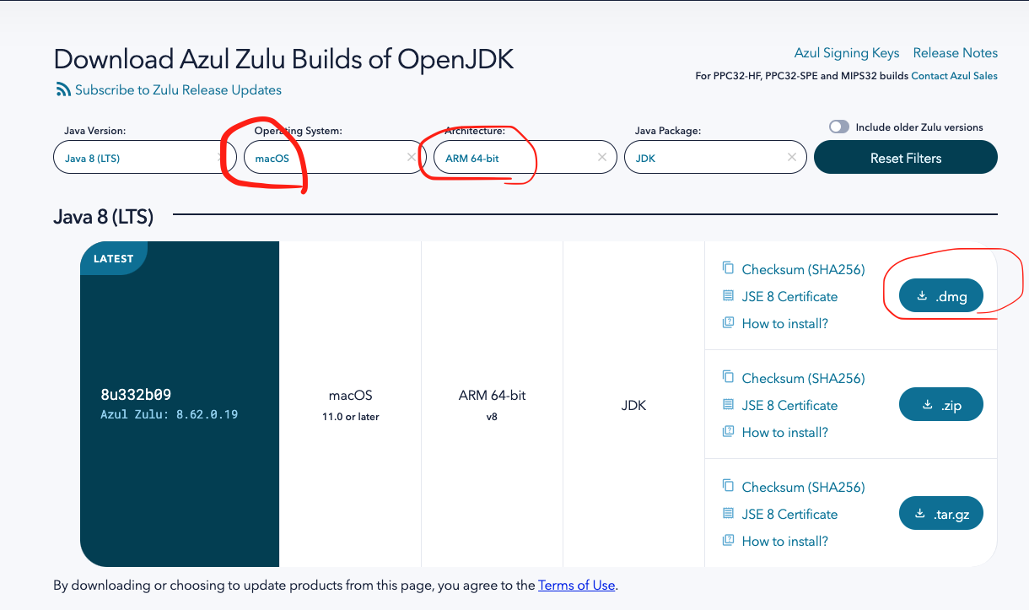Click the help icon beside .dmg How to install

point(728,323)
